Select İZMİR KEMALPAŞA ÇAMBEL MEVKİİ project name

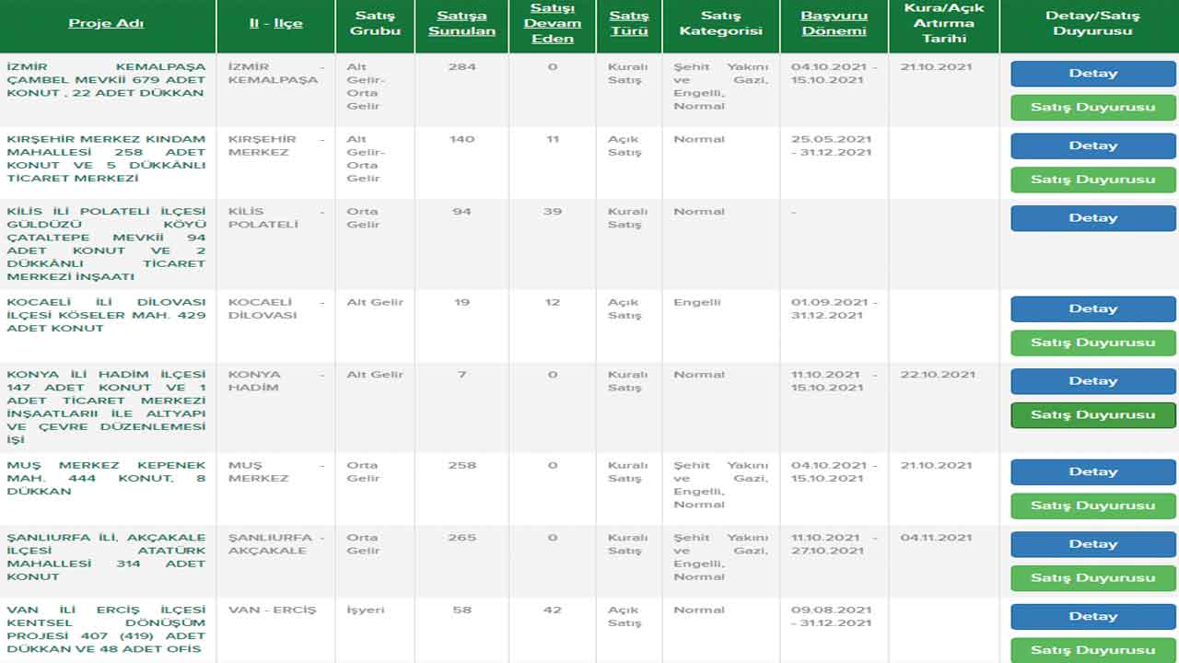[106, 80]
